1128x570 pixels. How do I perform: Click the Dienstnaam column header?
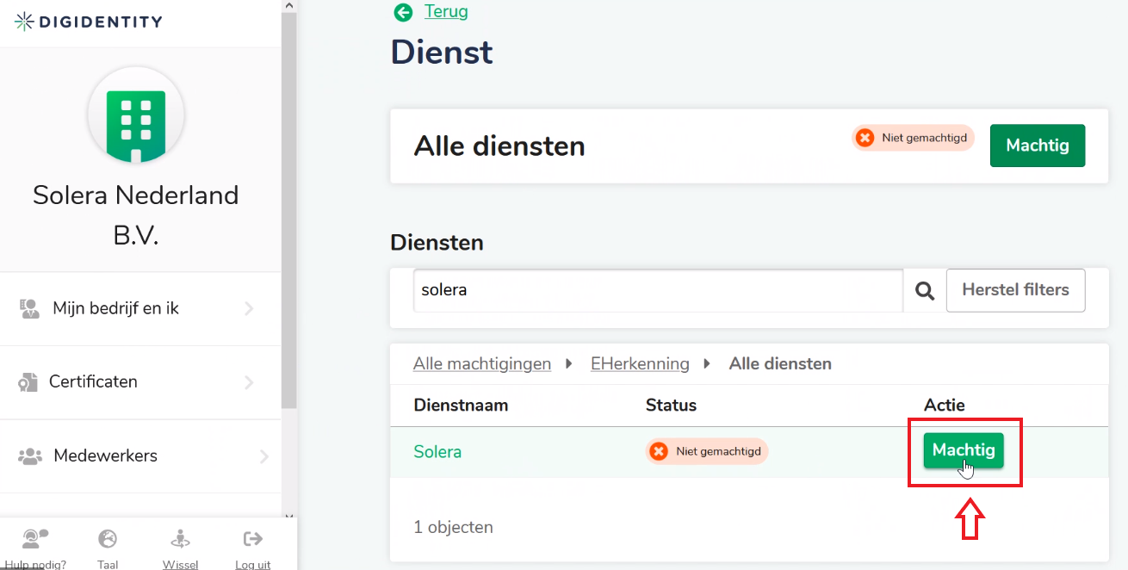point(461,405)
